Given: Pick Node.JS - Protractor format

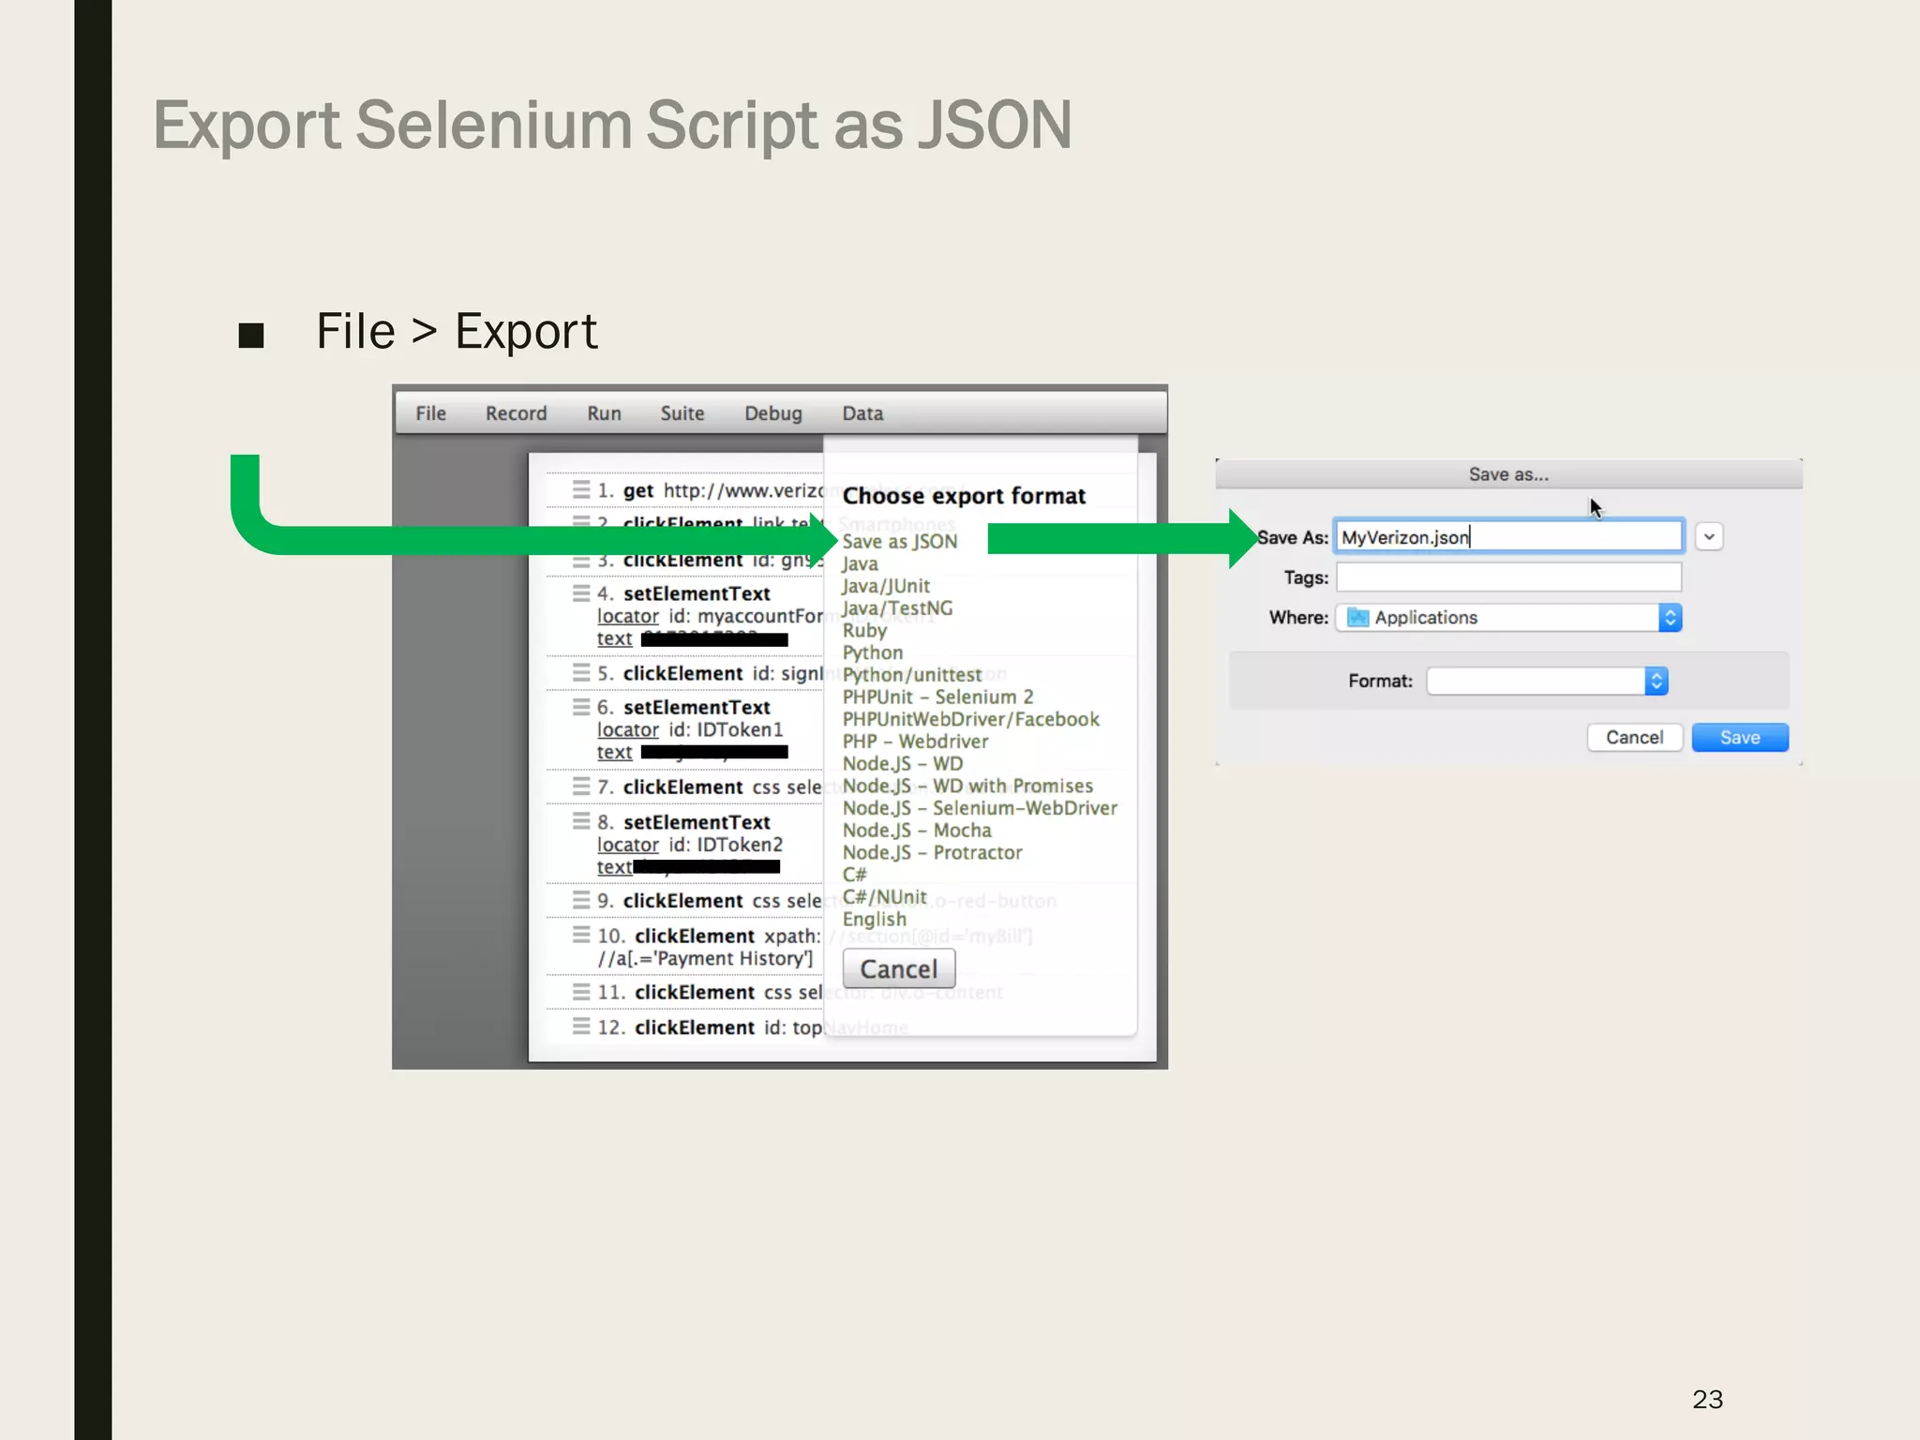Looking at the screenshot, I should tap(932, 852).
